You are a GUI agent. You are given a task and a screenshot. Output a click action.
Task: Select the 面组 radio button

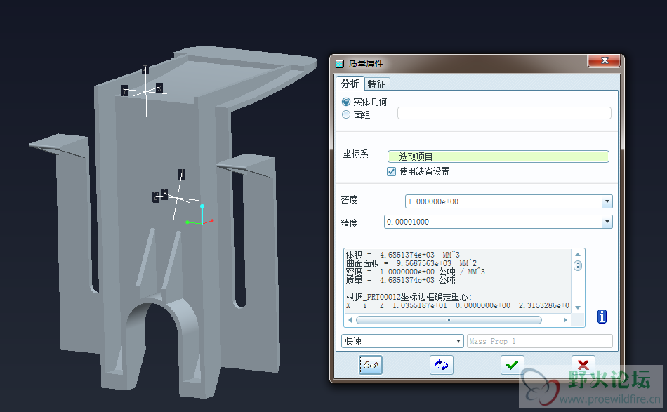pyautogui.click(x=346, y=114)
